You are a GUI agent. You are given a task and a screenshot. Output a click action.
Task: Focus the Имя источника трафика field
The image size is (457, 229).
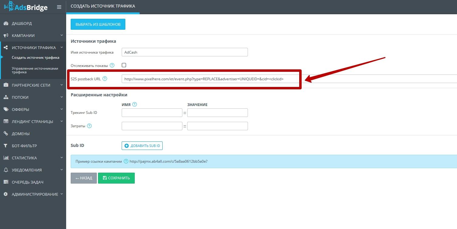[185, 52]
